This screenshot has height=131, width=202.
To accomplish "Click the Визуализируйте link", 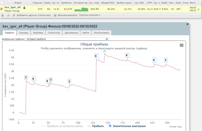I will pos(67,15).
